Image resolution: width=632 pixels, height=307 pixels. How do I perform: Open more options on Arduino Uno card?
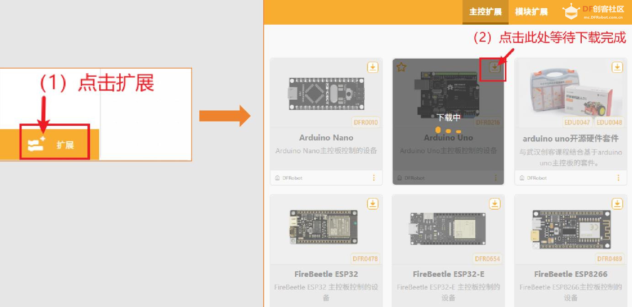point(496,178)
